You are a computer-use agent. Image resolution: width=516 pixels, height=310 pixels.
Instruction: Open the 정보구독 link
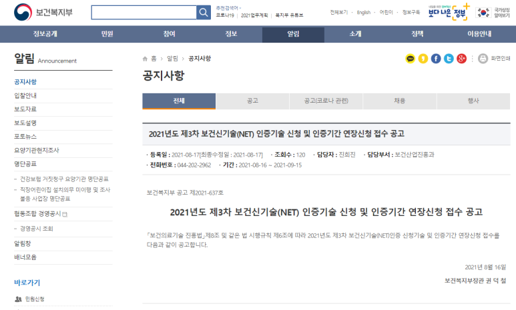(x=411, y=12)
